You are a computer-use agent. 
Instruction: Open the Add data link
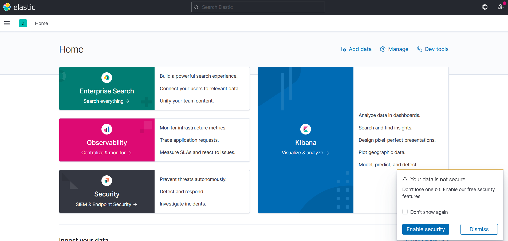point(356,49)
